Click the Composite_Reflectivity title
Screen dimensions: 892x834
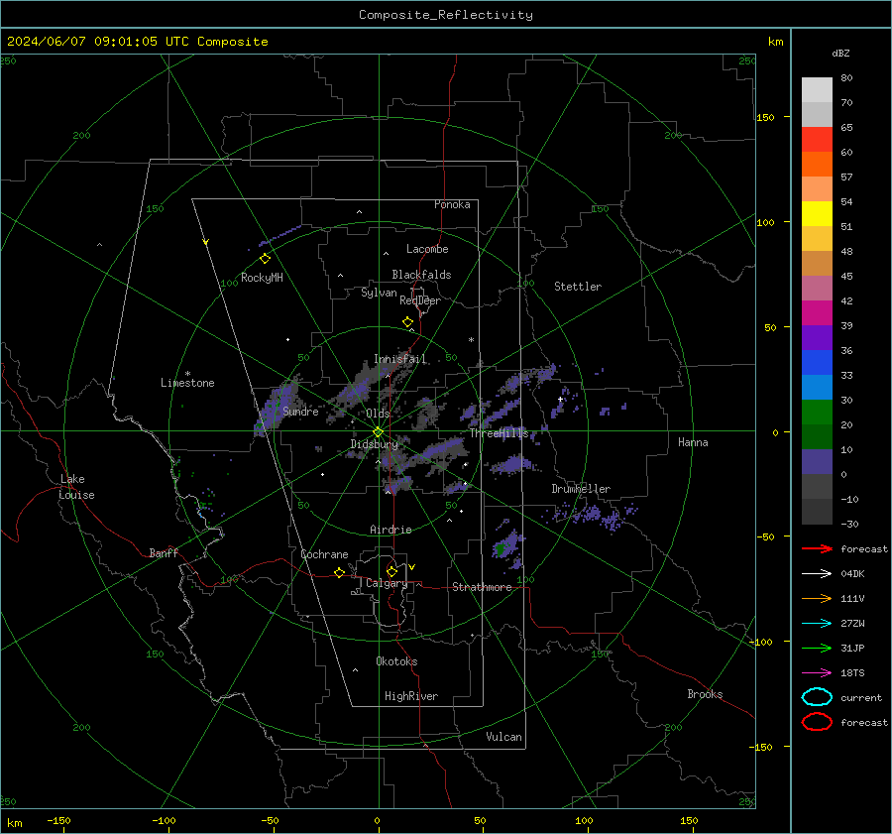[x=446, y=15]
